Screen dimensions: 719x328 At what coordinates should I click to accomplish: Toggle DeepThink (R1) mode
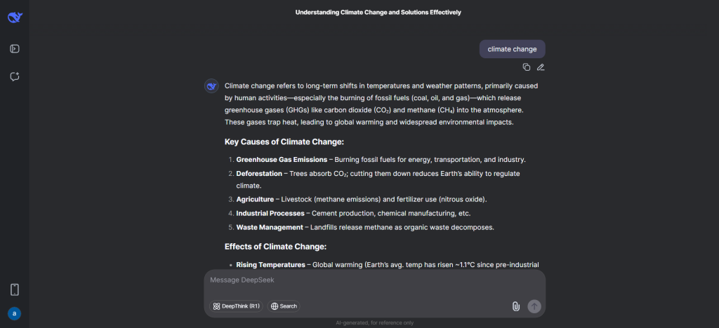tap(236, 306)
